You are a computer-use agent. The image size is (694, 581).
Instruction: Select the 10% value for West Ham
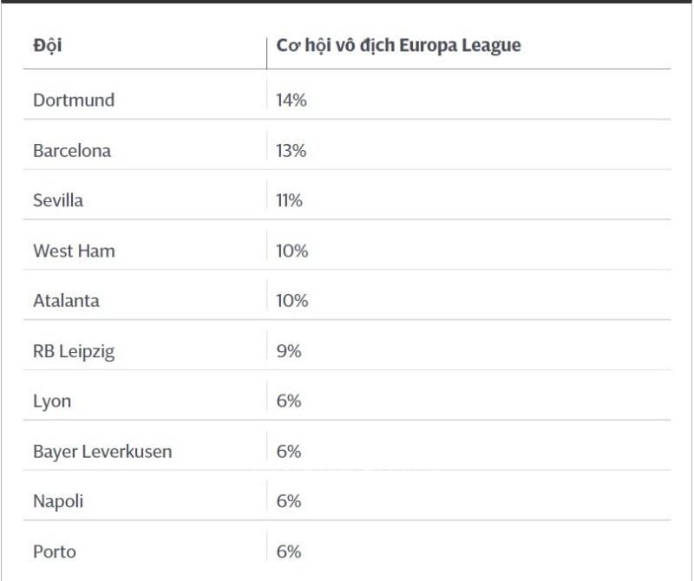point(291,251)
